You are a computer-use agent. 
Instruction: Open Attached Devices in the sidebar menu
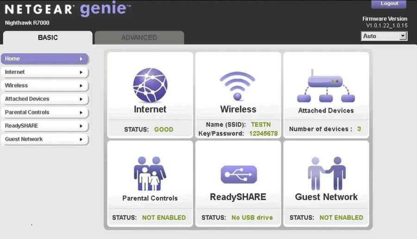[x=44, y=99]
